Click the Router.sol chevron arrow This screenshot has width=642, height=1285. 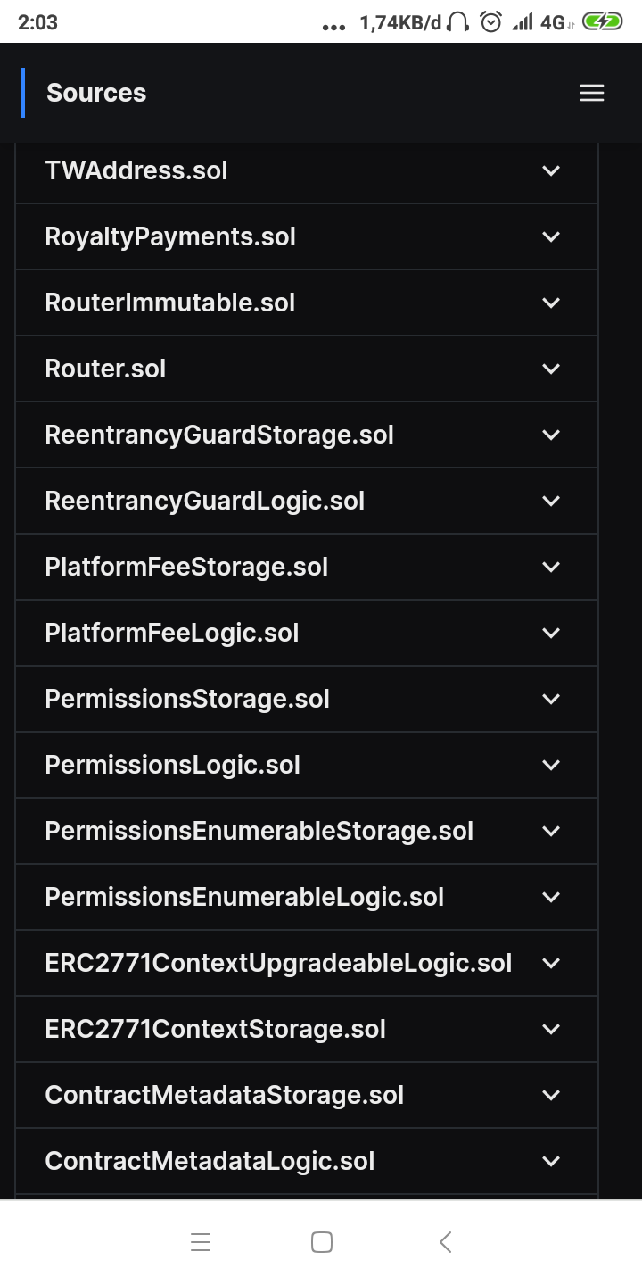(x=551, y=369)
